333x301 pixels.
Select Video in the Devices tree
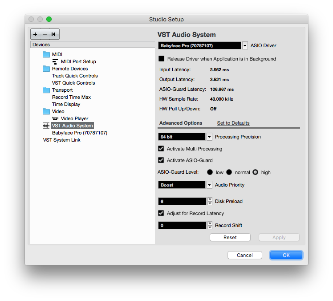pos(58,111)
